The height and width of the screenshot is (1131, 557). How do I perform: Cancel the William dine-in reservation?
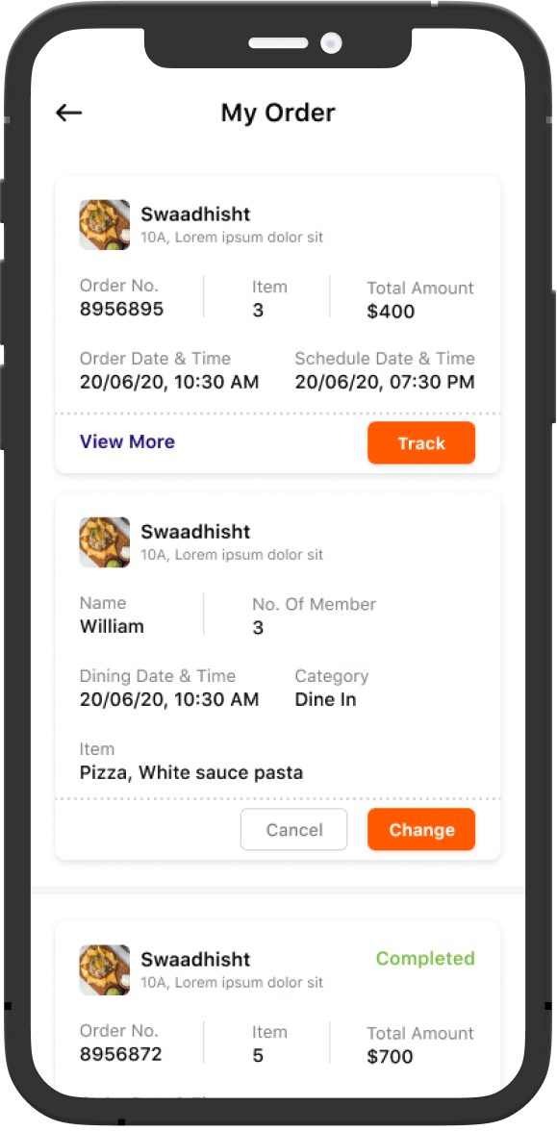click(x=293, y=829)
